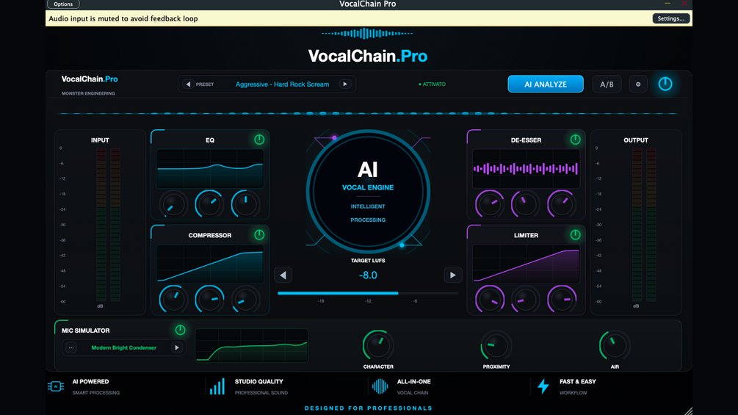738x415 pixels.
Task: Click the AI ANALYZE button
Action: (546, 84)
